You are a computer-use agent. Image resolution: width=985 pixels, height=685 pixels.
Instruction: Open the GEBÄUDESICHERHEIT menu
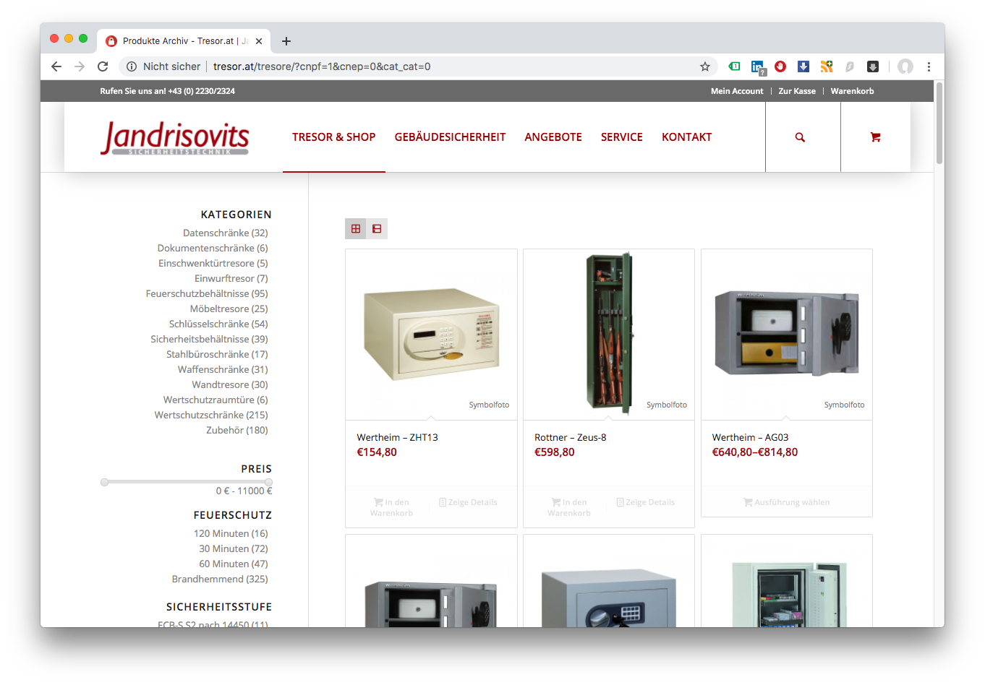pos(450,137)
